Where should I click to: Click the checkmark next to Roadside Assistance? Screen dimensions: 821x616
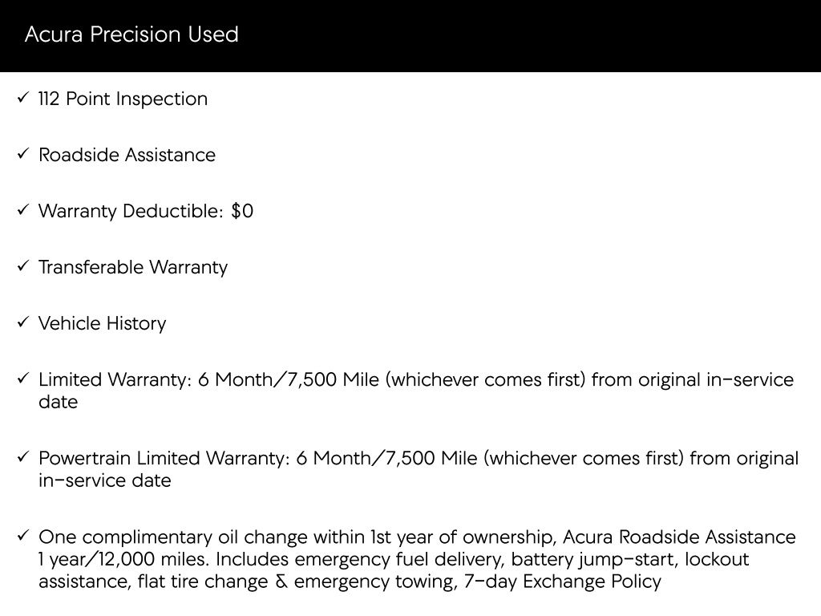point(22,155)
